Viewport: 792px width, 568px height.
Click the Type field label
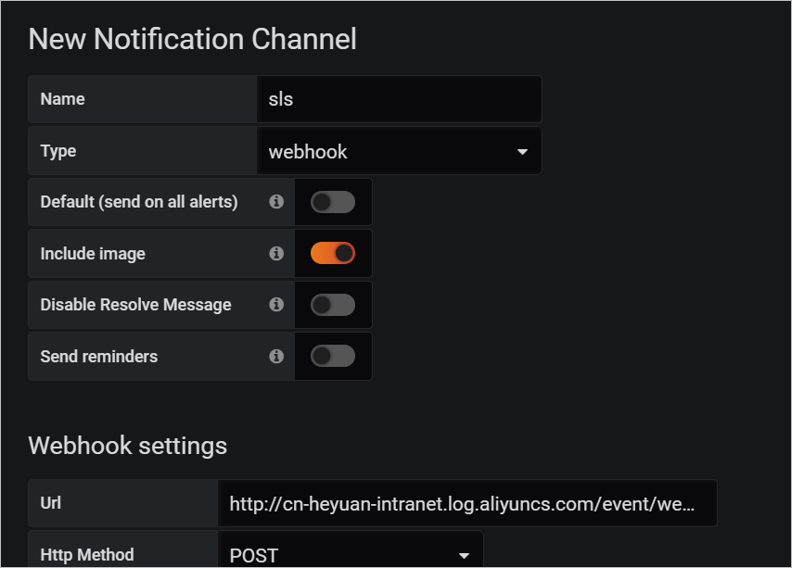coord(58,151)
